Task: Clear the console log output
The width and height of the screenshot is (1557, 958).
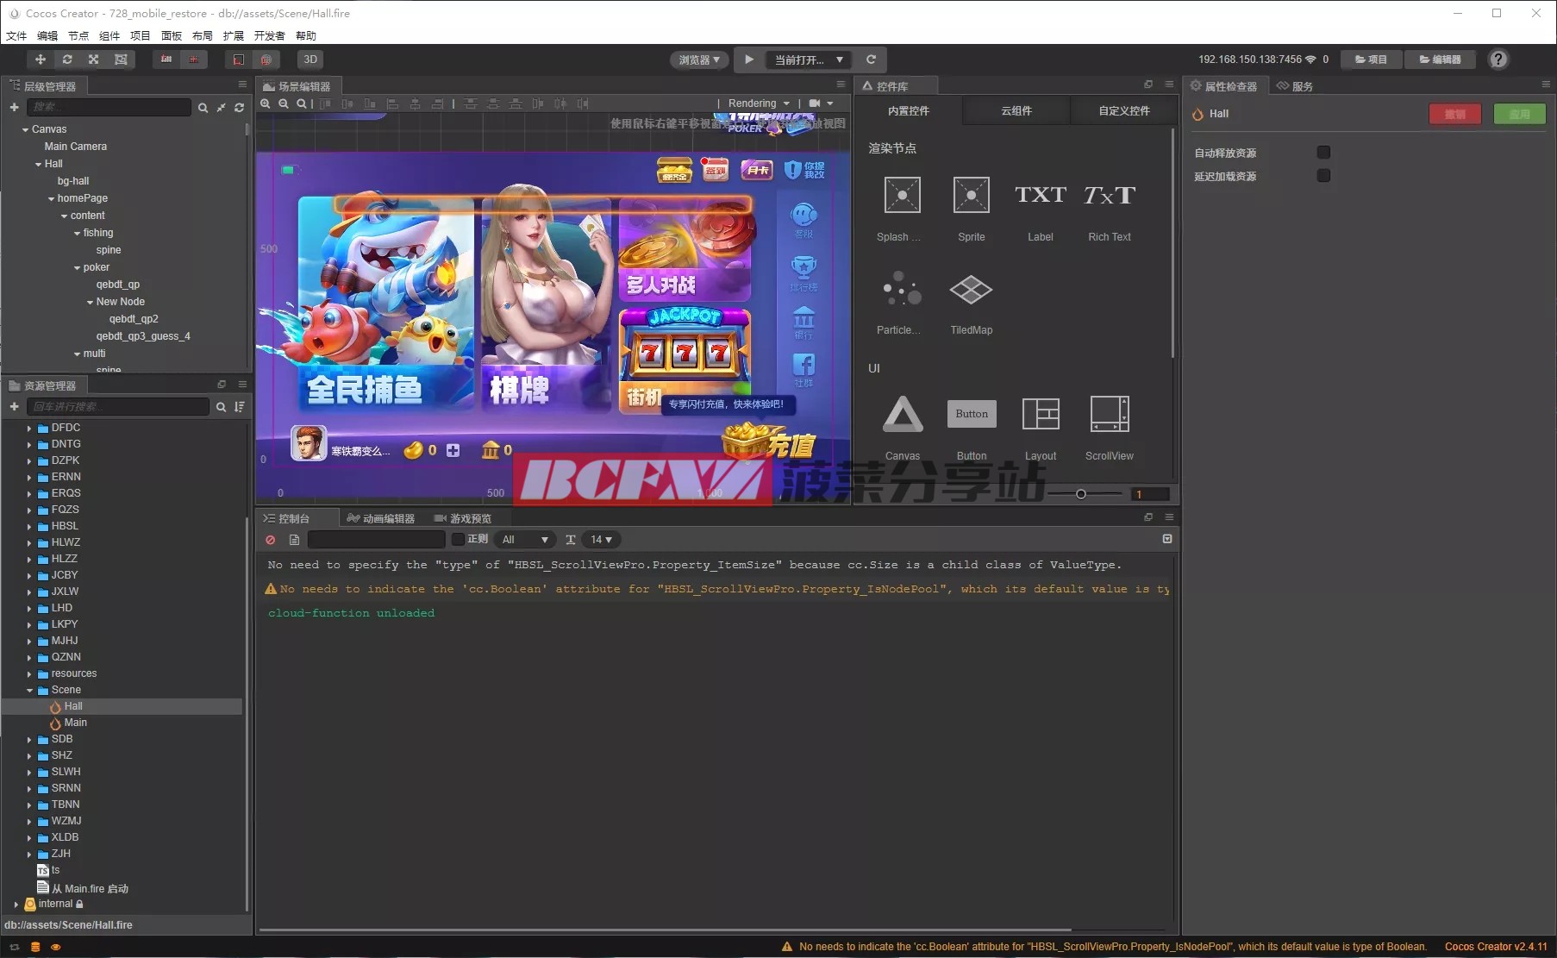Action: point(271,540)
